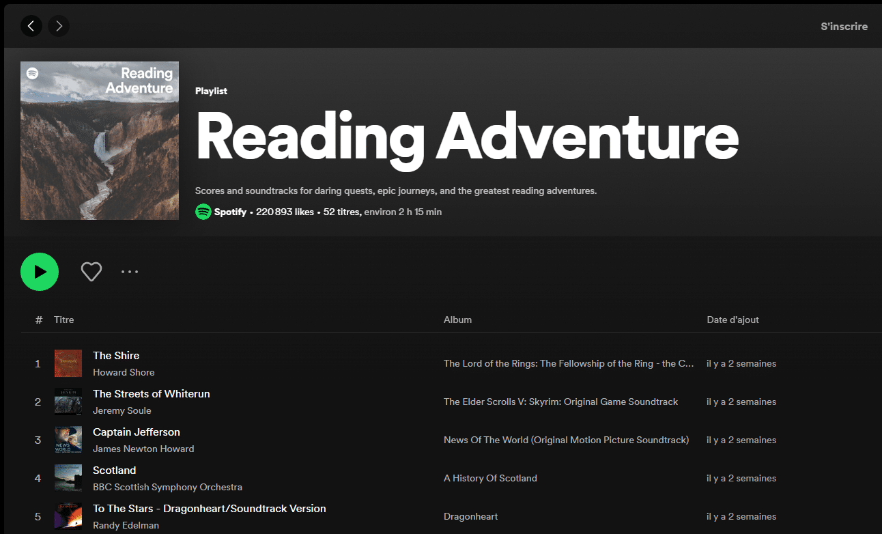Viewport: 882px width, 534px height.
Task: Click the Dragonheart track artwork
Action: (x=68, y=516)
